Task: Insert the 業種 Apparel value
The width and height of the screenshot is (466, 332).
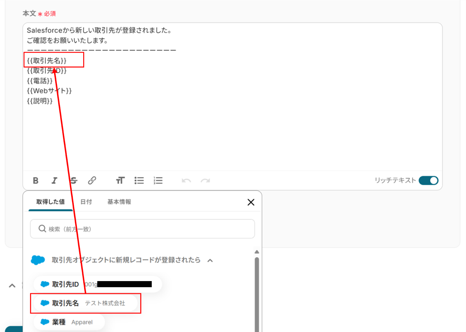Action: 69,322
